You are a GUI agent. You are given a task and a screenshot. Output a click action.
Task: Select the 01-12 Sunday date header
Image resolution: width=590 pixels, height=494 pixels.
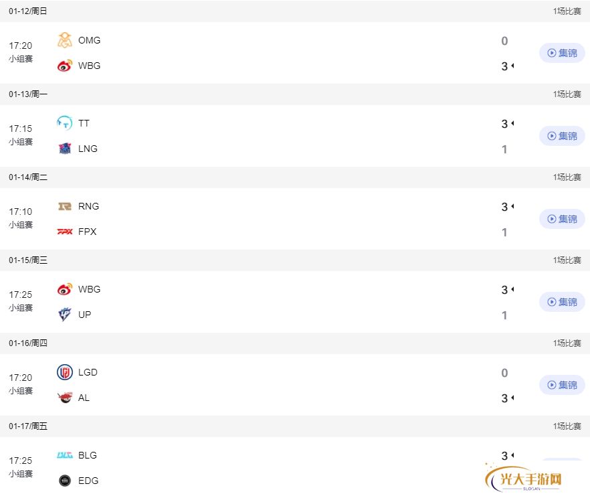click(x=28, y=11)
